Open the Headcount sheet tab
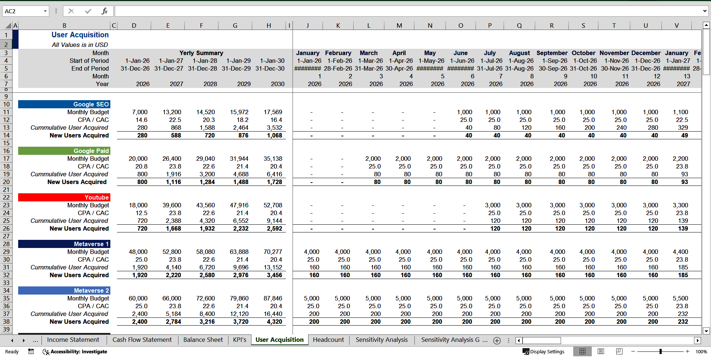Image resolution: width=711 pixels, height=357 pixels. click(x=328, y=340)
